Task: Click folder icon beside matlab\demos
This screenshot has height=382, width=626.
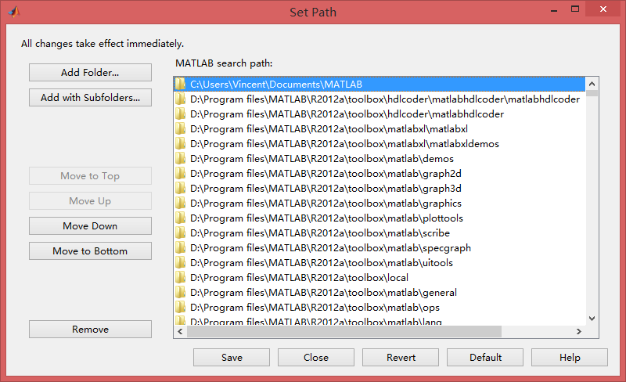Action: (181, 159)
